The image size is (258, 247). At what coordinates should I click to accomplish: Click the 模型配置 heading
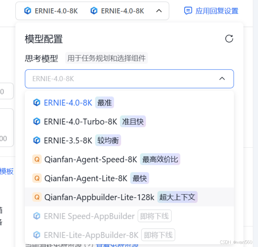(43, 39)
